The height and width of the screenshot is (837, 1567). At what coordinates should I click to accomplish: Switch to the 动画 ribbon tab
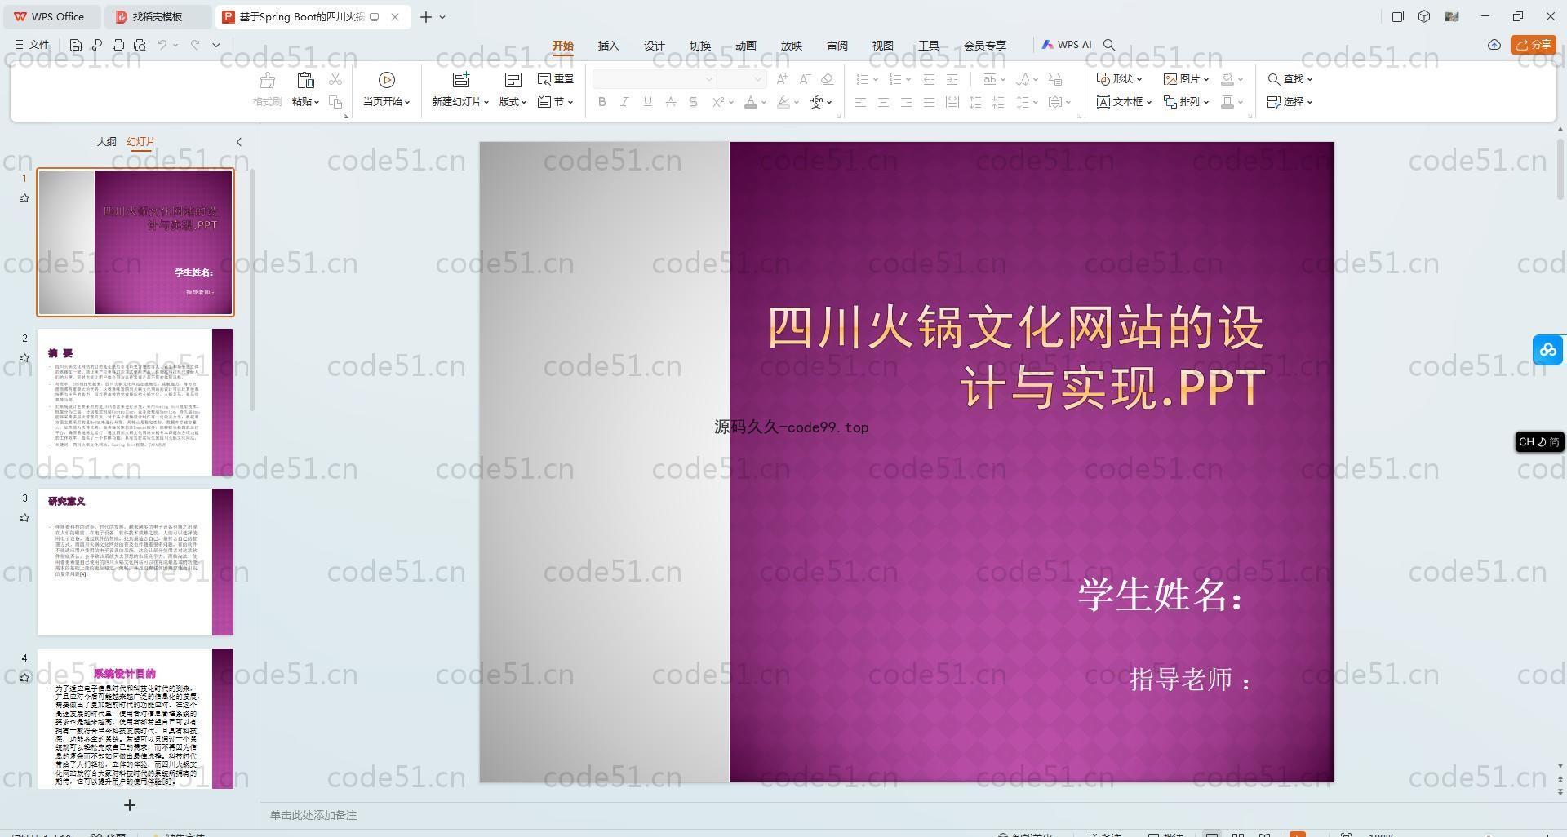[x=746, y=46]
